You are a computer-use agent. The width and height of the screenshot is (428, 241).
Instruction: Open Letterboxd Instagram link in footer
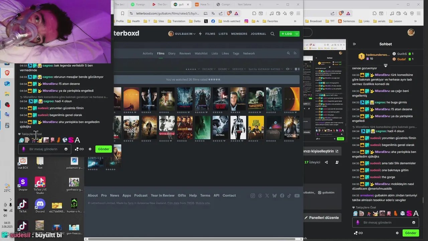click(x=253, y=196)
